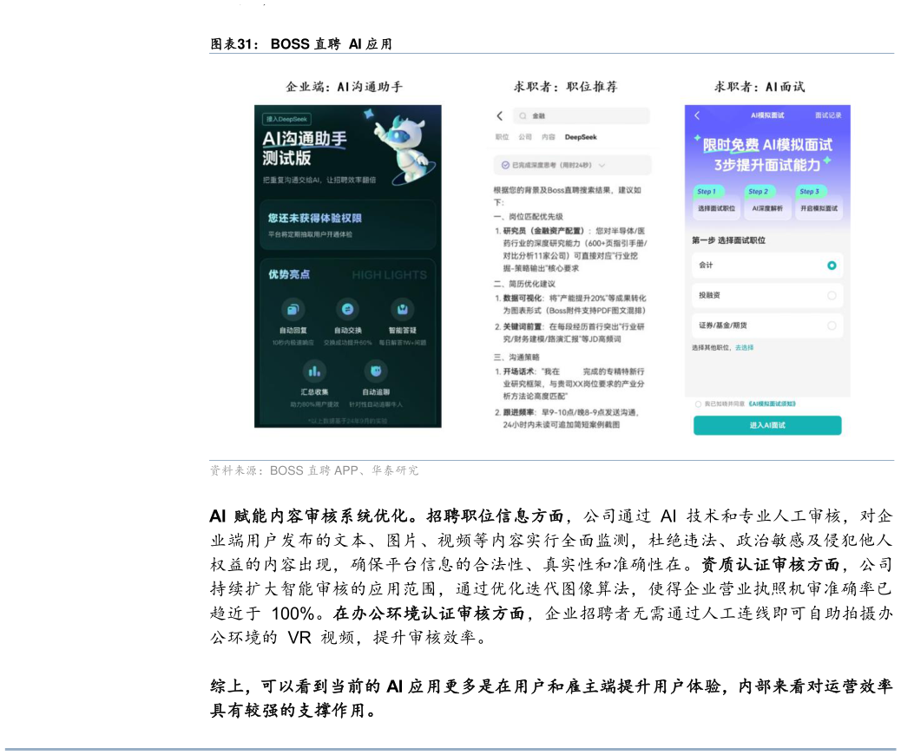Screen dimensions: 901x755
Task: Switch to the DeepSeek search tab
Action: pos(581,136)
